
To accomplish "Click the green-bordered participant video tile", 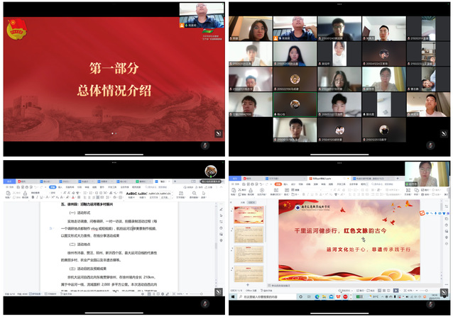I will (295, 104).
